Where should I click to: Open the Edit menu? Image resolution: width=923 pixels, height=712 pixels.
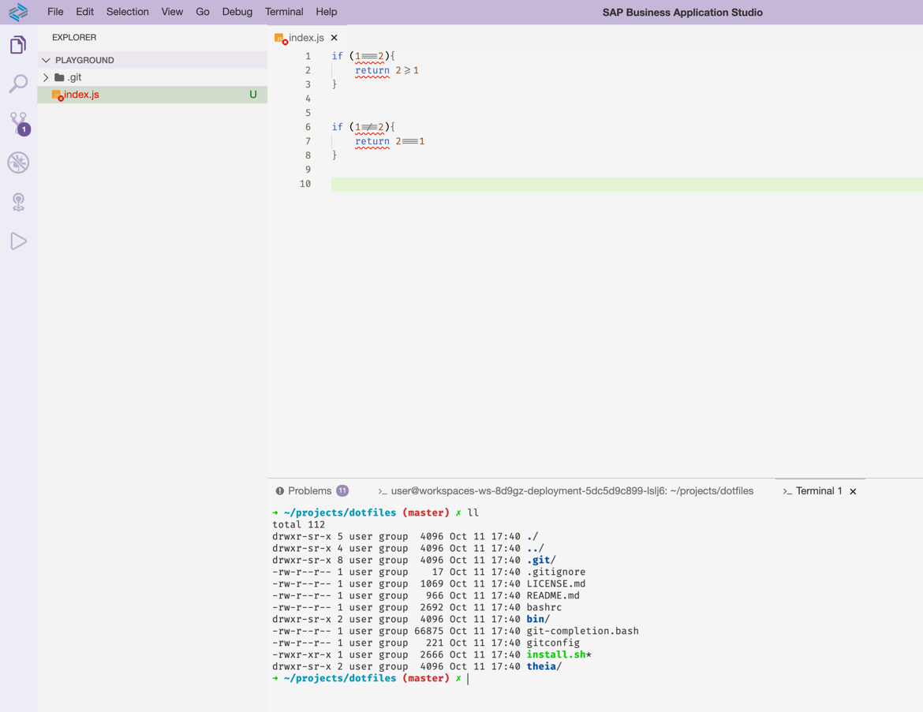[84, 12]
